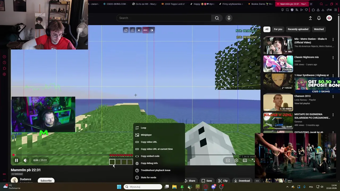This screenshot has height=191, width=340.
Task: Click the Subscribe button
Action: click(46, 181)
